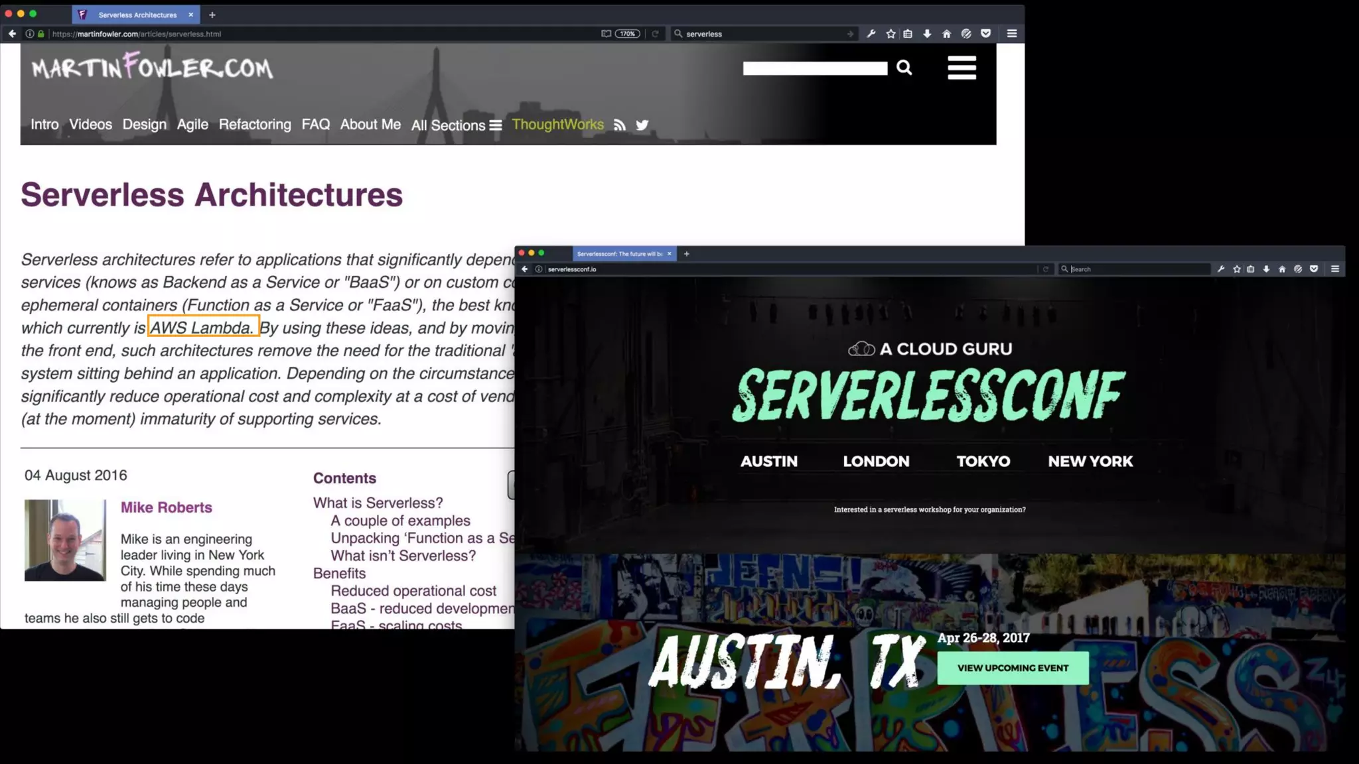1359x764 pixels.
Task: Click bookmark star in Serverlessconf window
Action: tap(1236, 269)
